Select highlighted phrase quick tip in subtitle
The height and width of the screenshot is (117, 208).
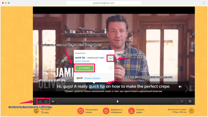tap(97, 87)
